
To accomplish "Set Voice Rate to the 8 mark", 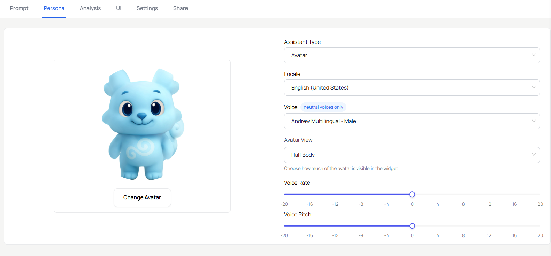I will [463, 194].
